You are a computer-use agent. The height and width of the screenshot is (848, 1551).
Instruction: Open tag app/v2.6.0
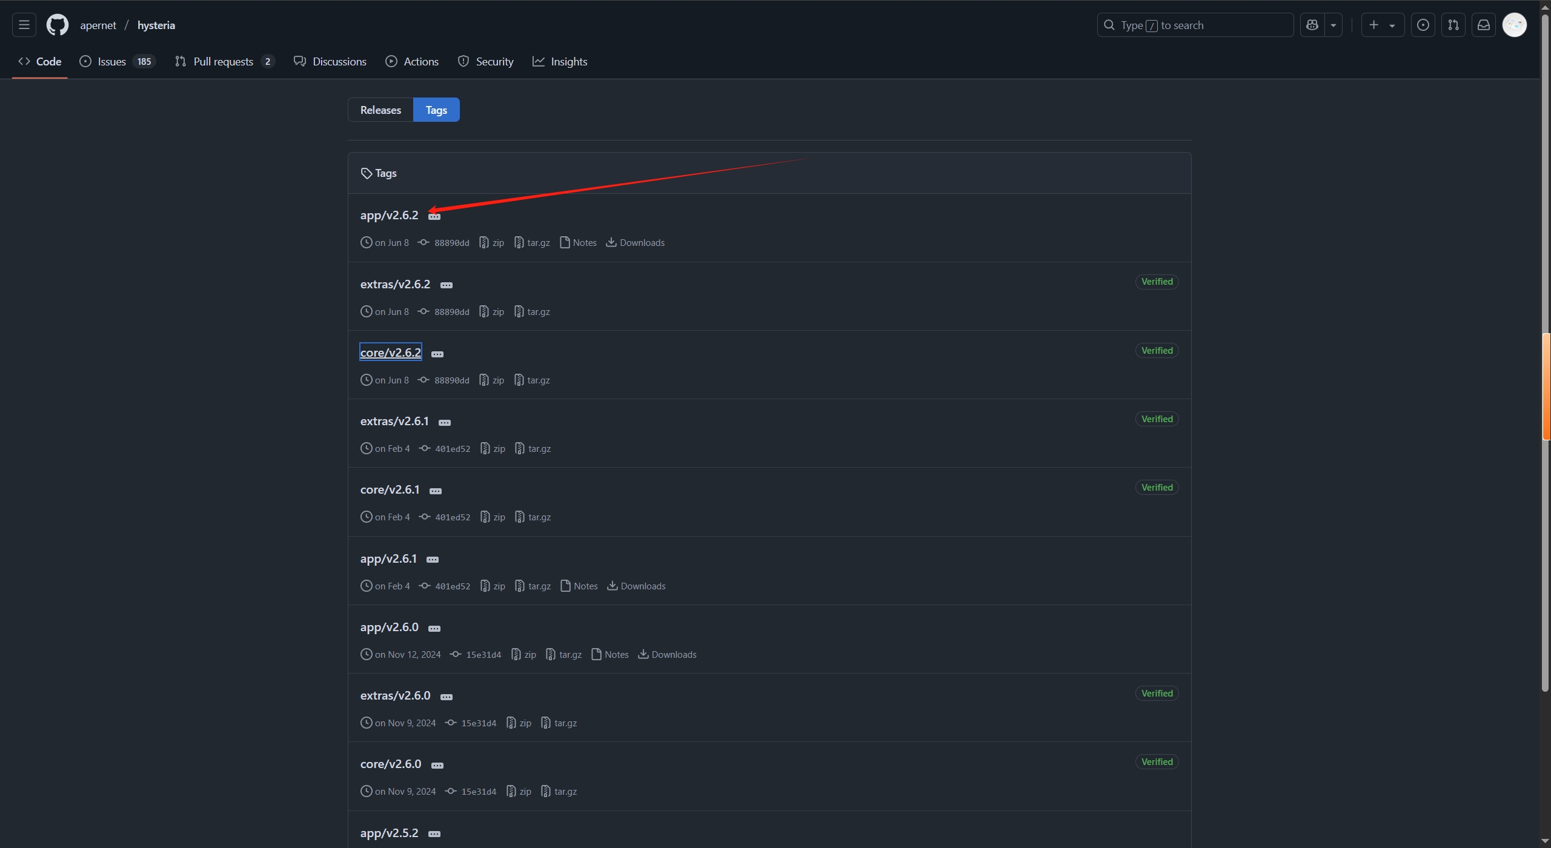click(389, 627)
